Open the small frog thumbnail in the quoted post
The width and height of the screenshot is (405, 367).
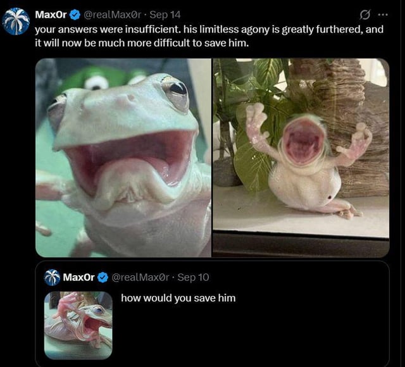tap(78, 325)
